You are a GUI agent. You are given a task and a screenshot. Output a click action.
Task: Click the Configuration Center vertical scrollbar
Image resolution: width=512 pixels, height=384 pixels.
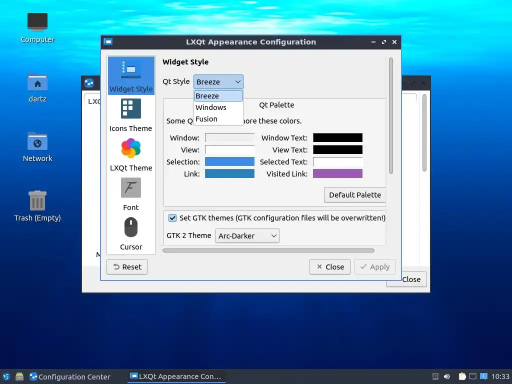424,132
